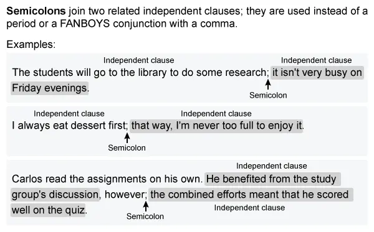The width and height of the screenshot is (374, 232).
Task: Click the highlighted text 'Friday evenings.'
Action: tap(50, 88)
